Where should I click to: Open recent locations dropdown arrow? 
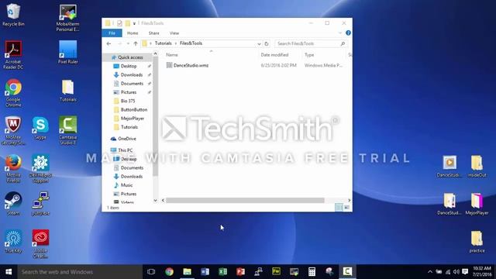128,43
